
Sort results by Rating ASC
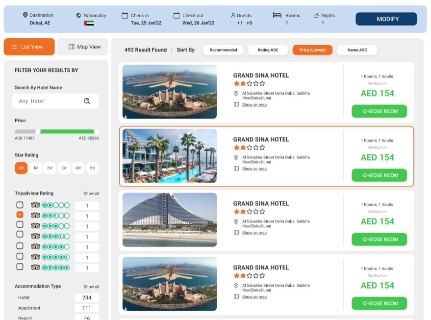(268, 50)
